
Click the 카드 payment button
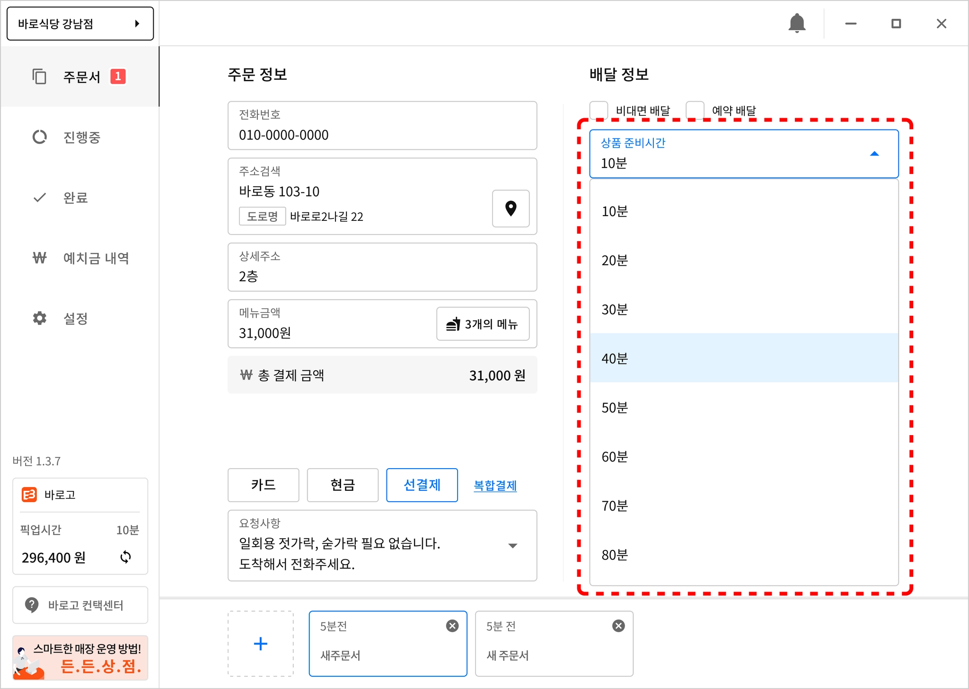[x=263, y=485]
